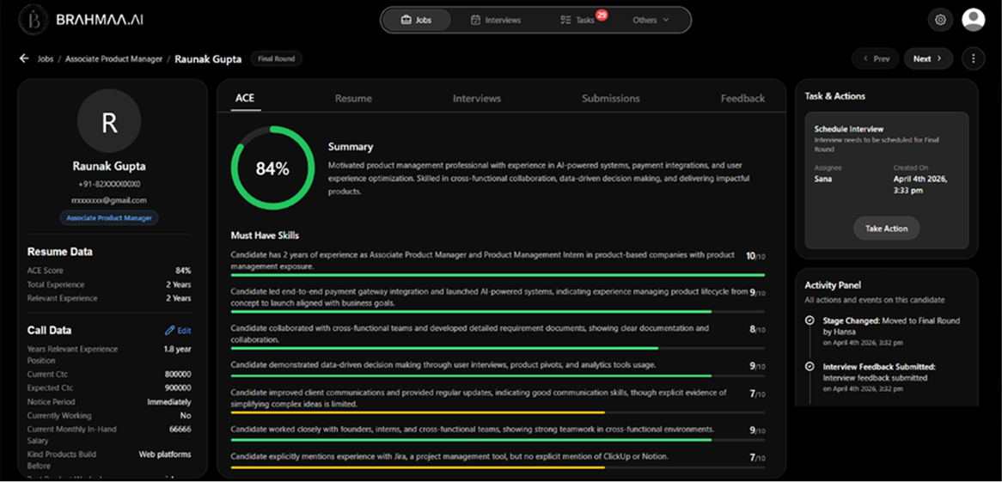Open the Tasks nav tab
The height and width of the screenshot is (482, 1002).
[577, 20]
